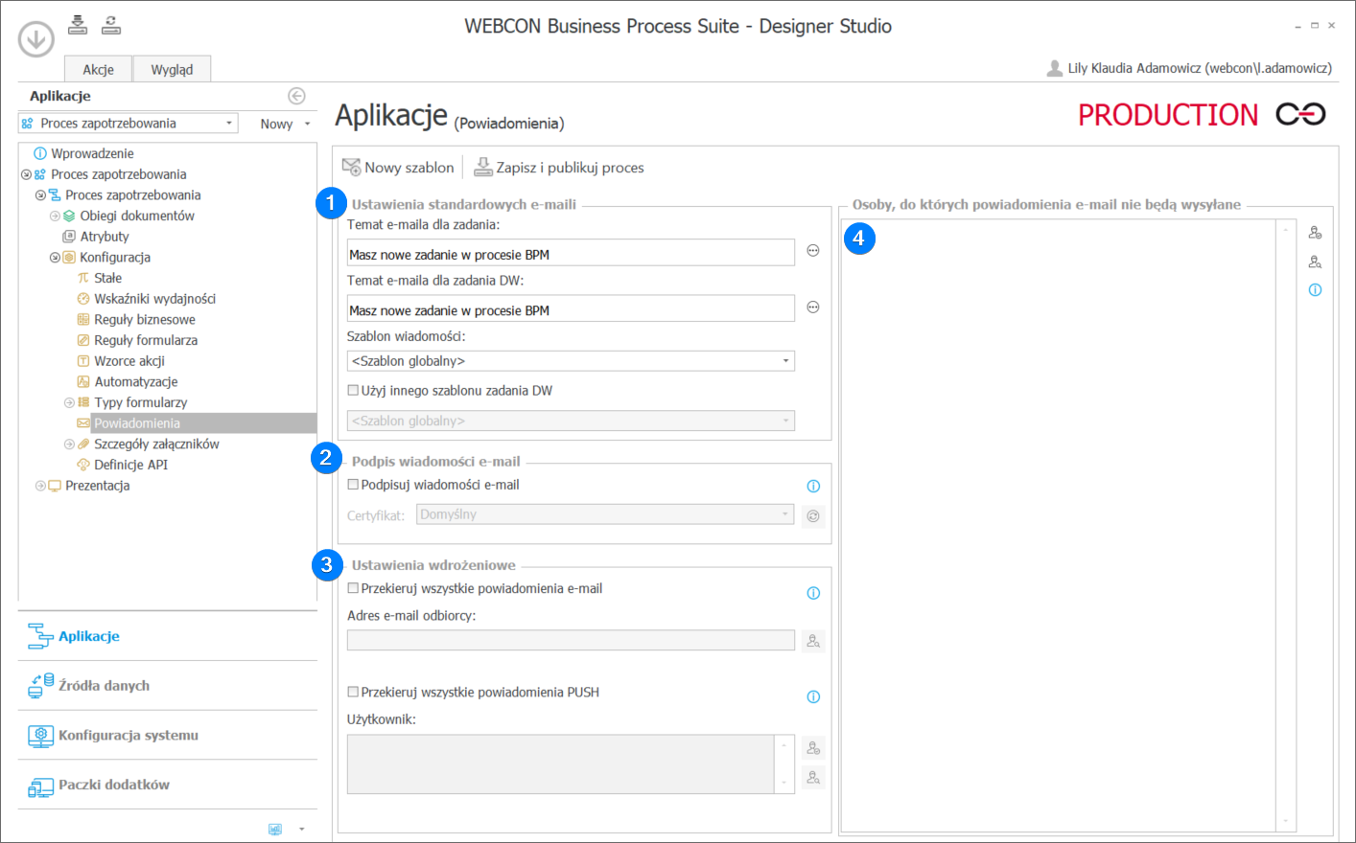Switch to Akcje tab
This screenshot has height=843, width=1356.
tap(98, 69)
